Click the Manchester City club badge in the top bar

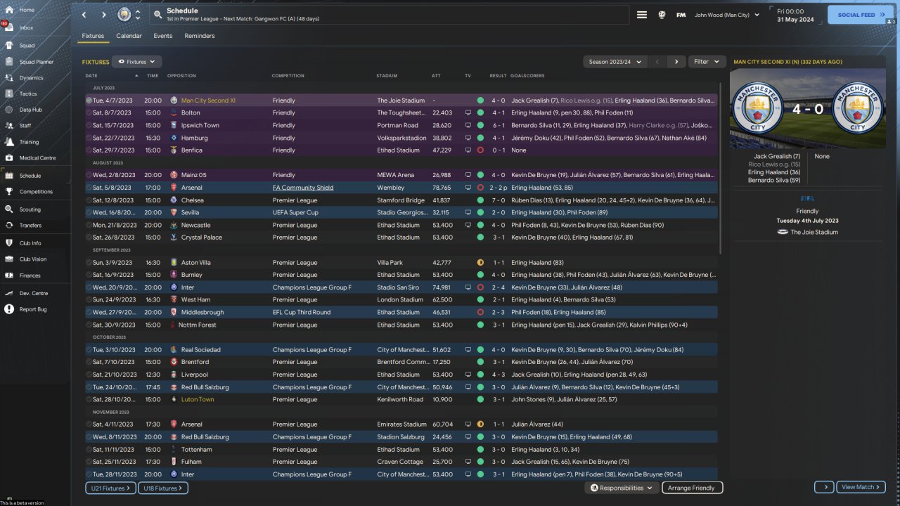coord(124,15)
